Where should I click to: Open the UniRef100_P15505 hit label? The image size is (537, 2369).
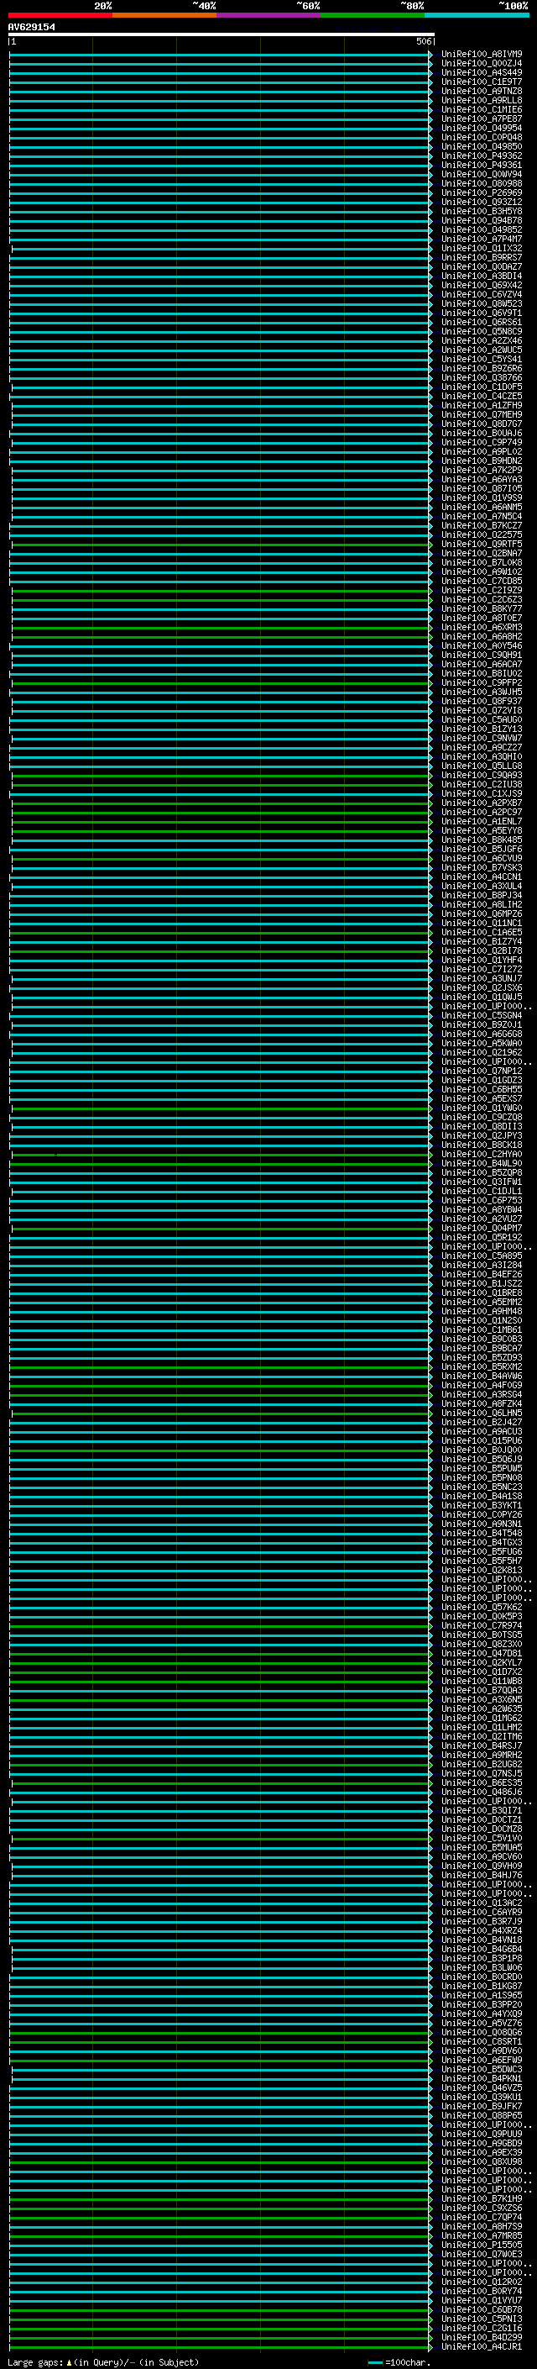pos(481,2245)
